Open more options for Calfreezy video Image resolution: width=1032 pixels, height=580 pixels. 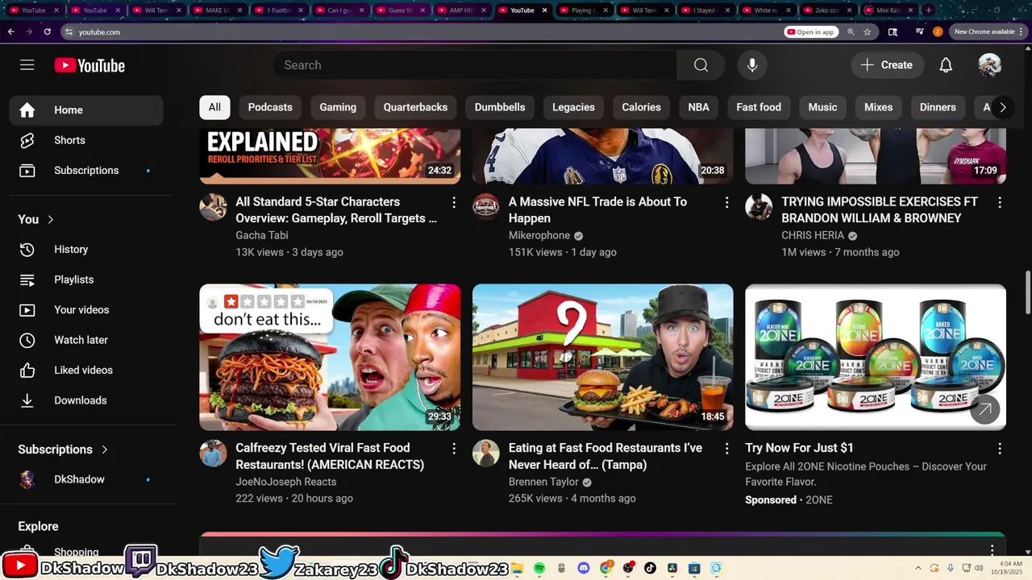click(454, 449)
